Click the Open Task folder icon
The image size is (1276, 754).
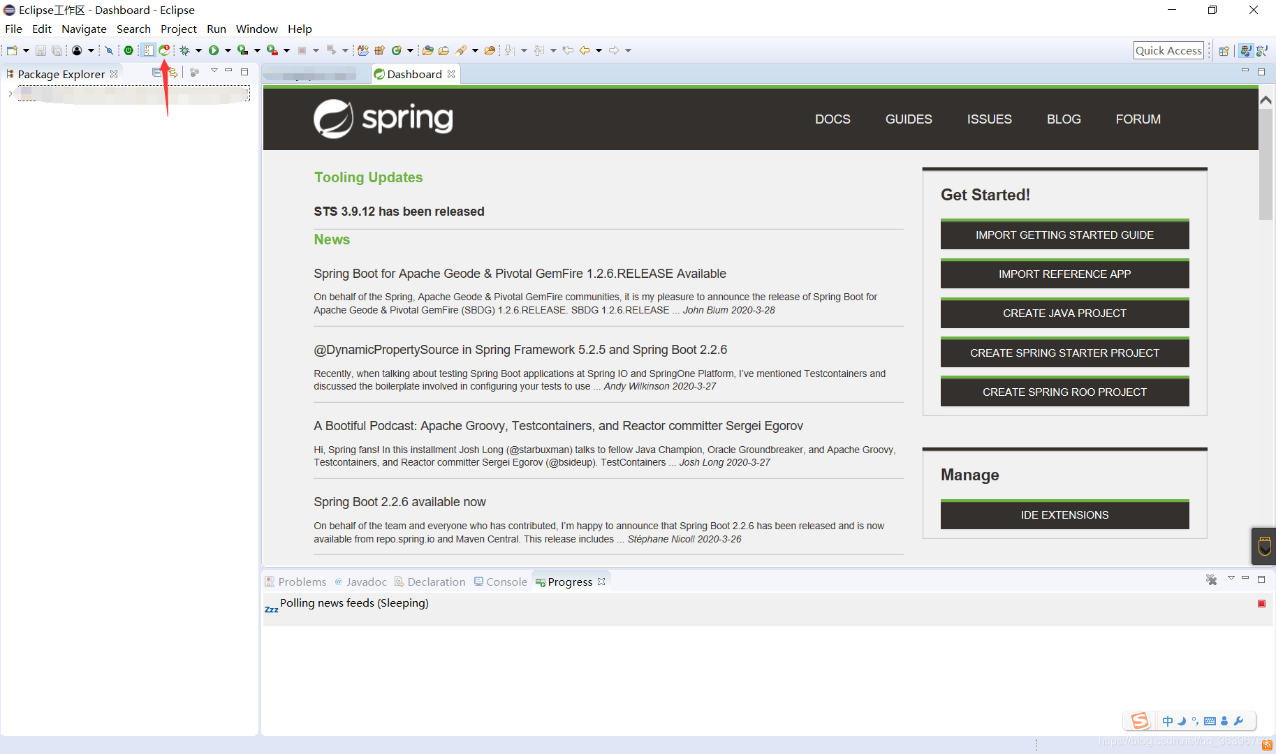[x=443, y=50]
